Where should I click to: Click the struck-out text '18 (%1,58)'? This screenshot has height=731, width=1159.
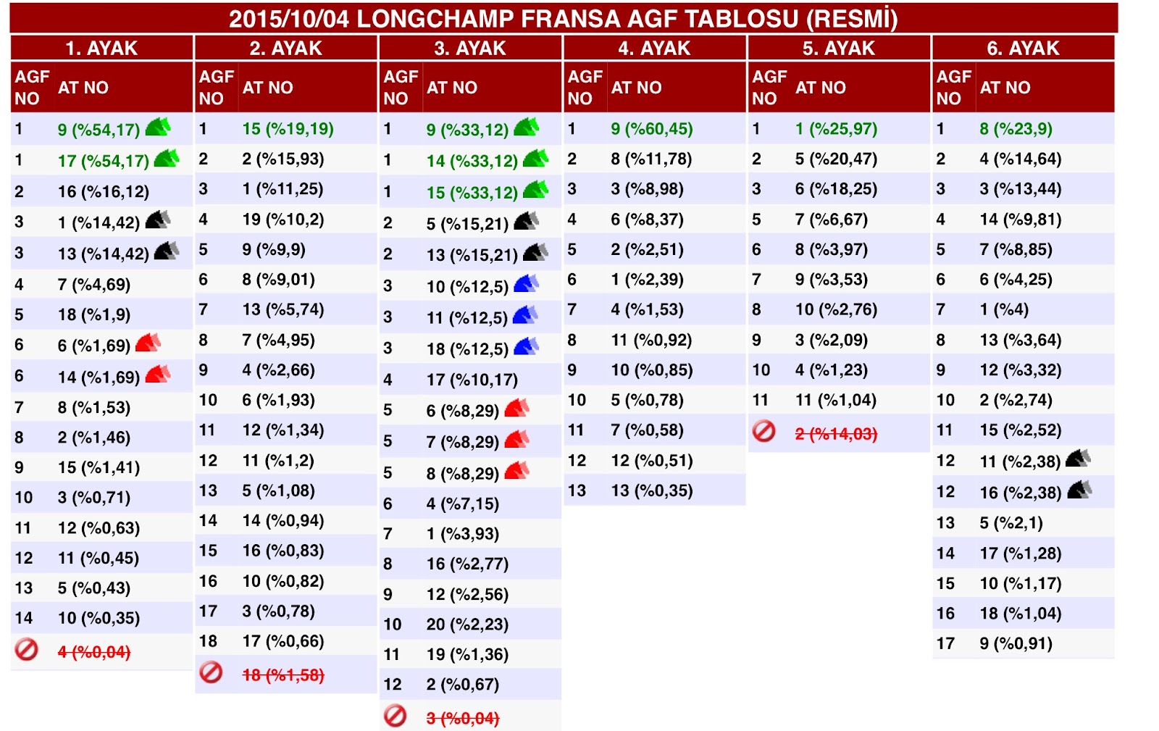pyautogui.click(x=283, y=675)
